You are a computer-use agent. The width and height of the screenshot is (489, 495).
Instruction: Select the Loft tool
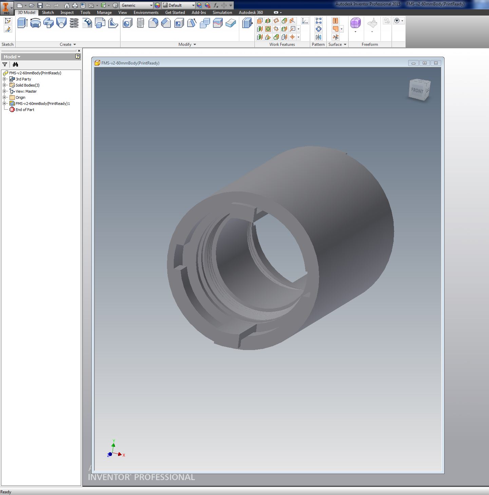[61, 23]
